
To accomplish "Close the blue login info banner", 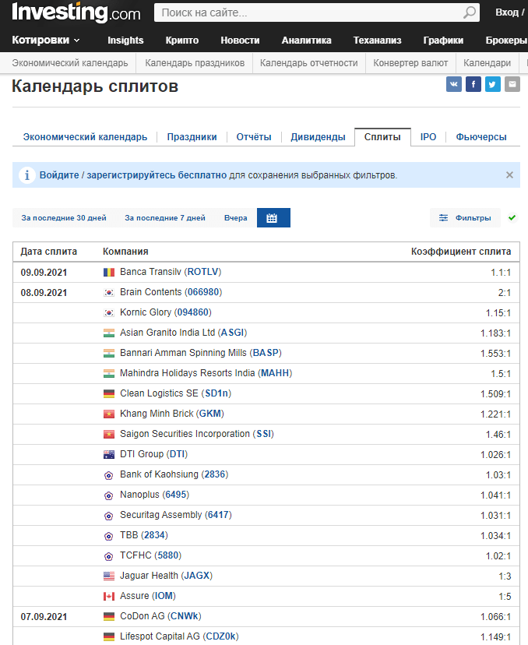I will pos(509,175).
